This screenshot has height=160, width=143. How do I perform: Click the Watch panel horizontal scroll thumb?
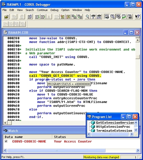56,150
